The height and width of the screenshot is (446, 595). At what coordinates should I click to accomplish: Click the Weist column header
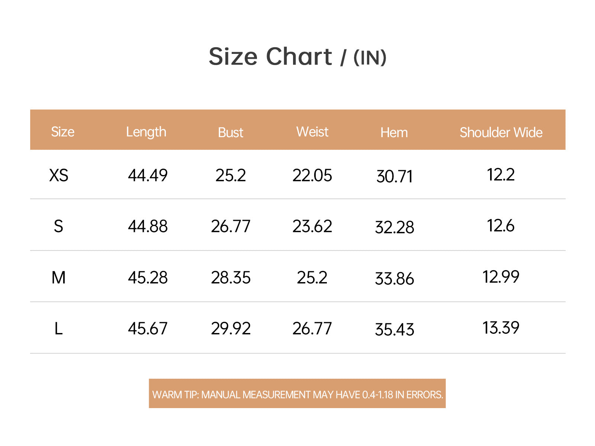click(x=312, y=132)
